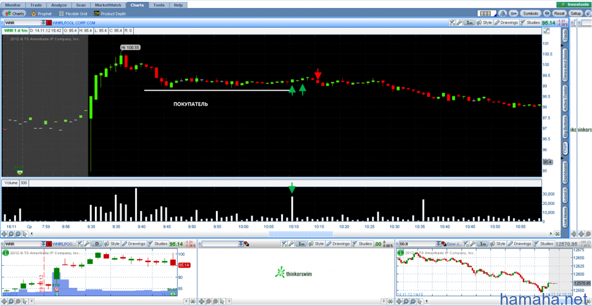Click the main chart WHR symbol field
This screenshot has height=306, width=592.
[x=22, y=23]
